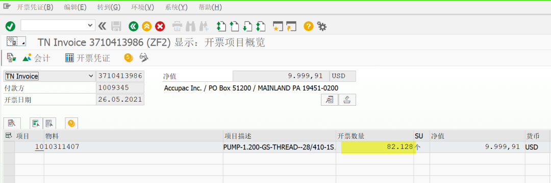The width and height of the screenshot is (551, 183).
Task: Click item number 10 cell
Action: [x=29, y=147]
